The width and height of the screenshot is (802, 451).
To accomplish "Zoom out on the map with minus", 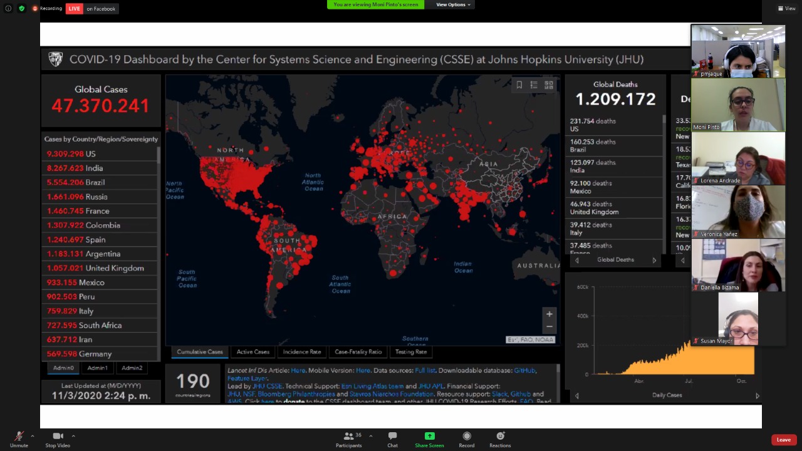I will coord(549,326).
